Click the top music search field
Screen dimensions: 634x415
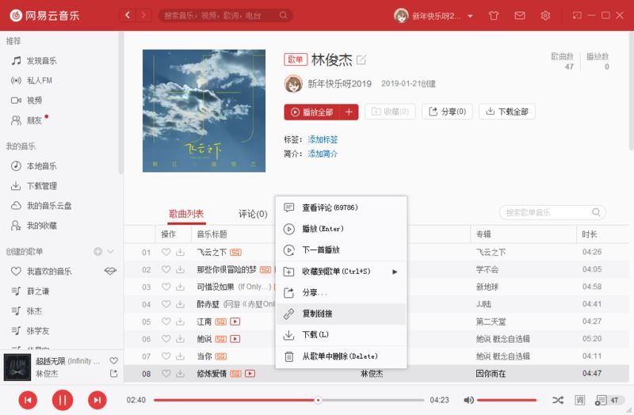(x=226, y=15)
